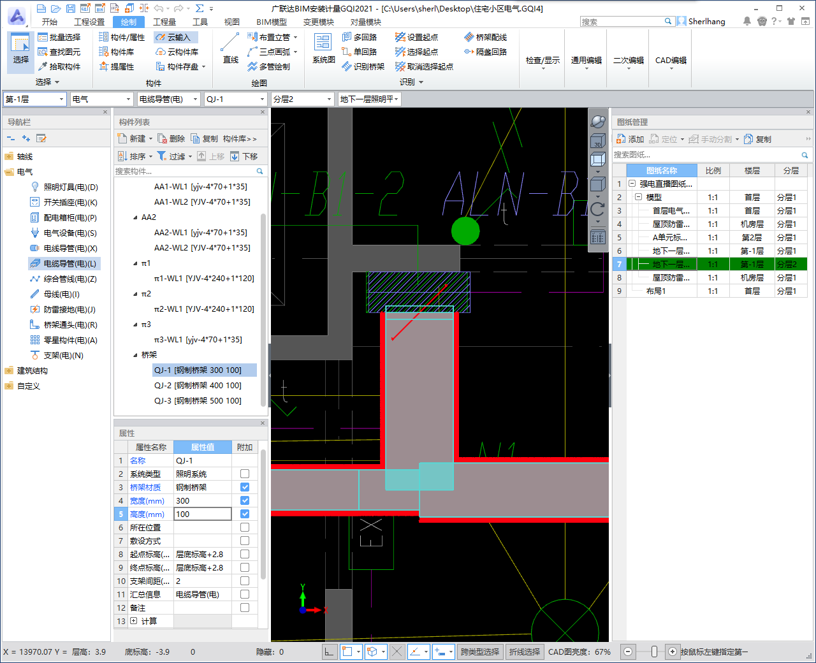The height and width of the screenshot is (663, 816).
Task: Open 构件库 component library
Action: (x=117, y=52)
